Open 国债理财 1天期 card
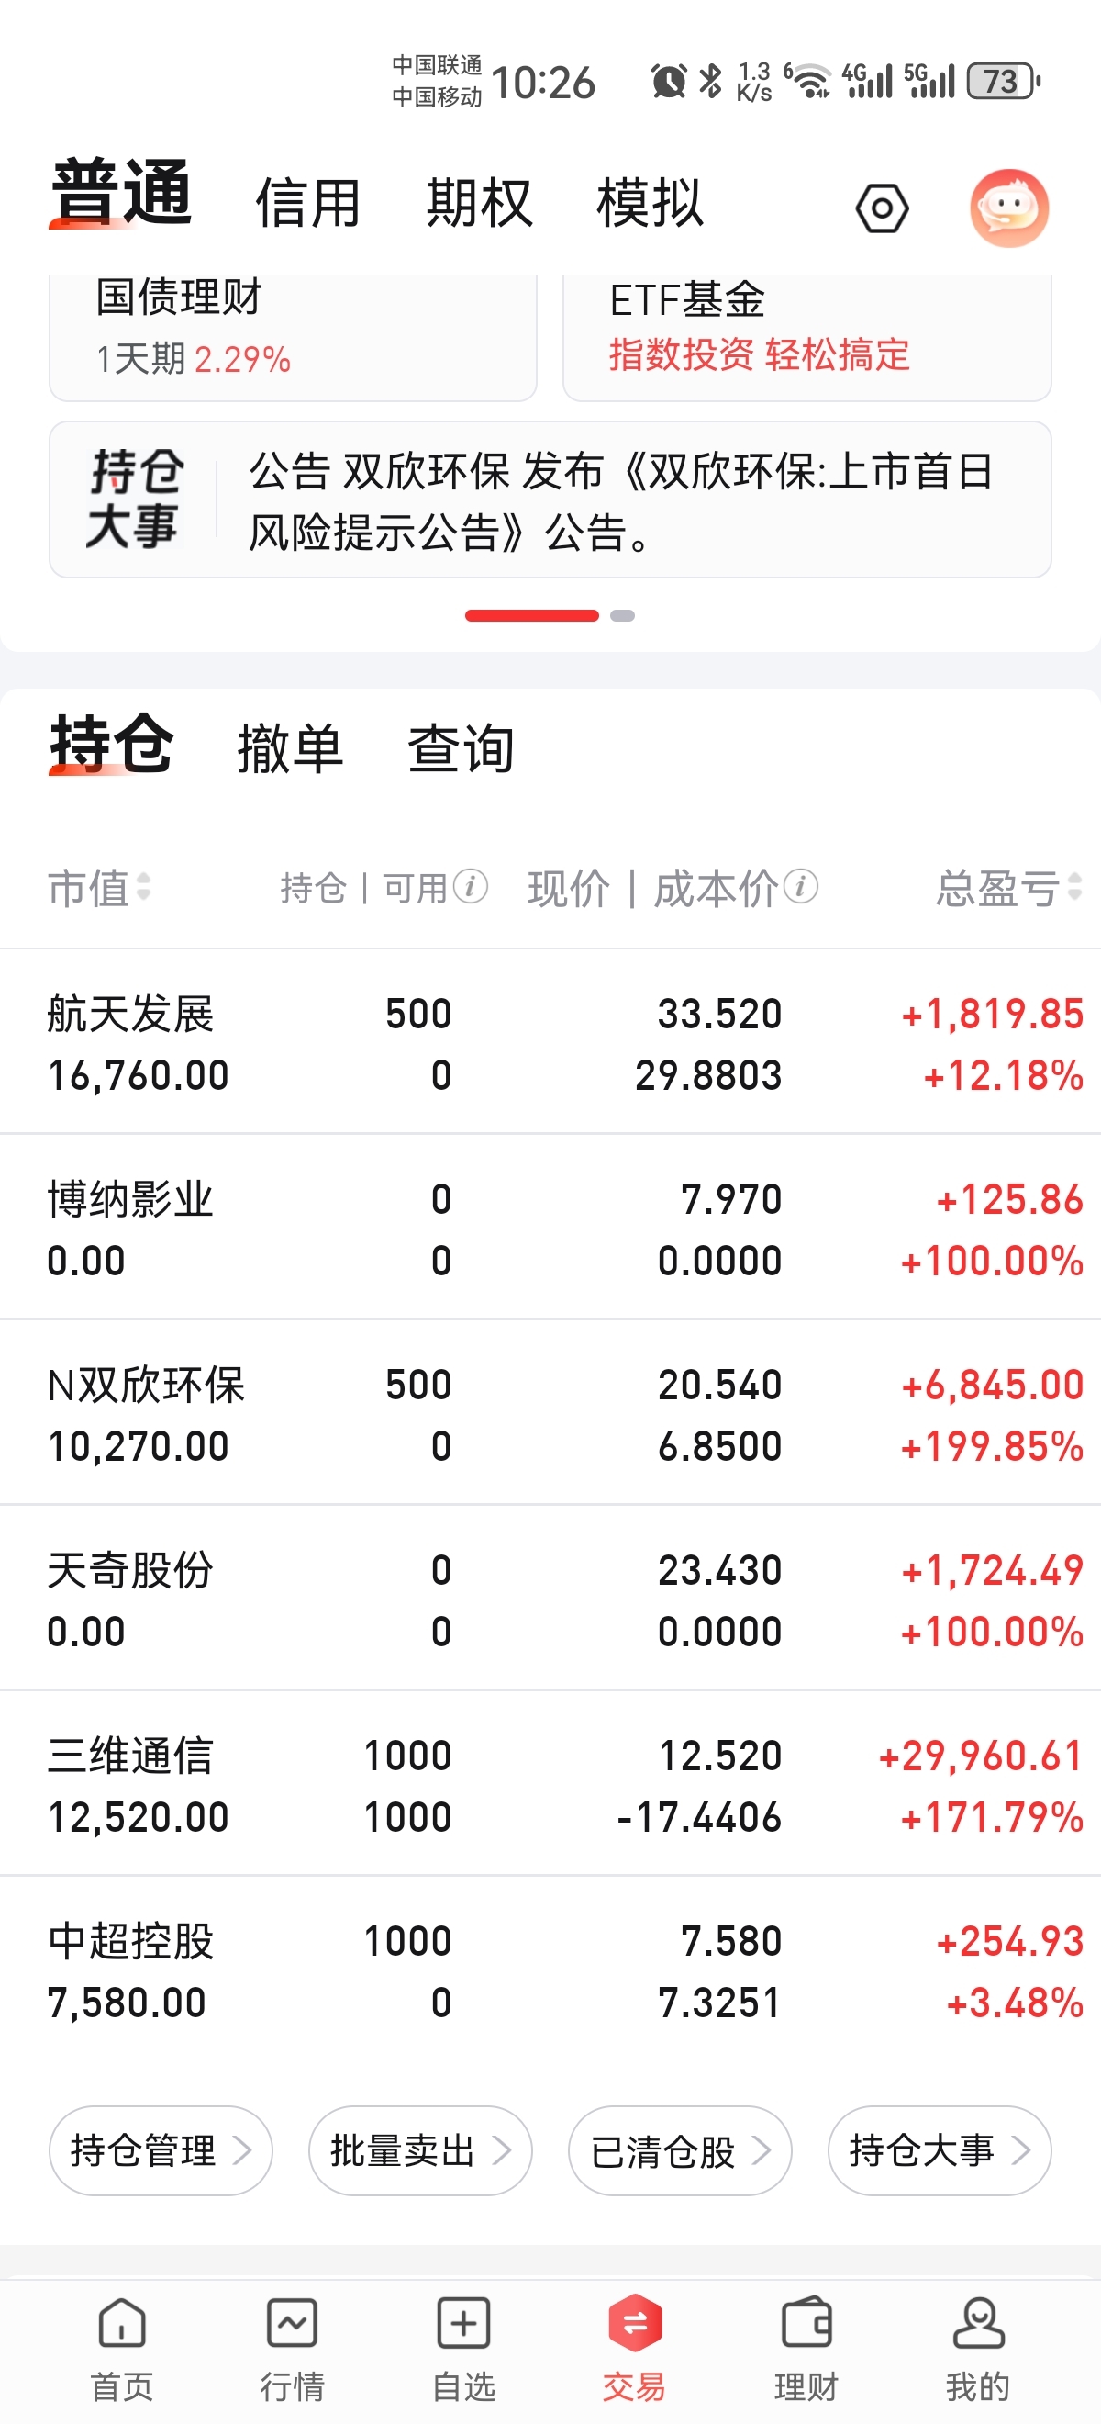 (293, 334)
